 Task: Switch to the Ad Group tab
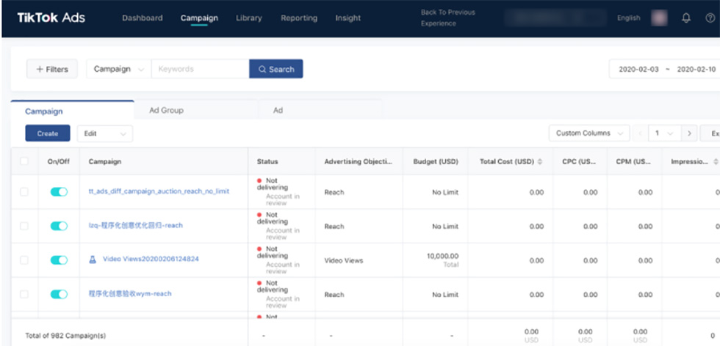pyautogui.click(x=166, y=110)
